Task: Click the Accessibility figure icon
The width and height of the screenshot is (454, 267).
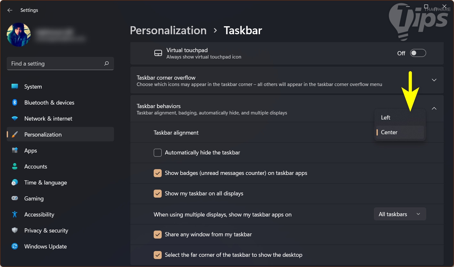Action: [15, 215]
